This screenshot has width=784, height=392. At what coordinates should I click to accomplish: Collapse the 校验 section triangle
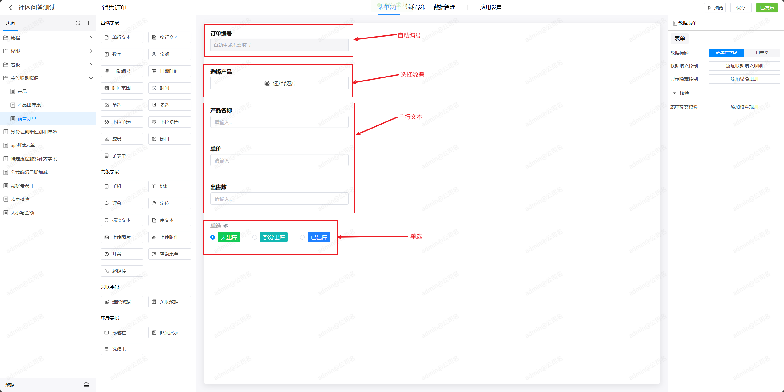coord(675,93)
